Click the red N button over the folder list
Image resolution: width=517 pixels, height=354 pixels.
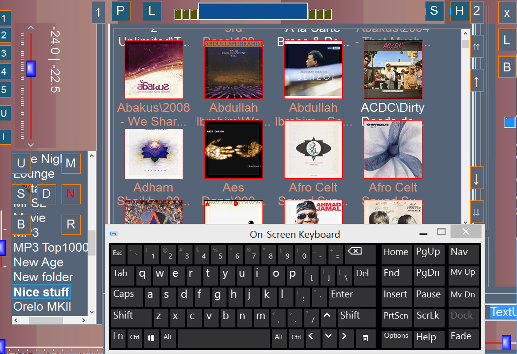pyautogui.click(x=71, y=194)
